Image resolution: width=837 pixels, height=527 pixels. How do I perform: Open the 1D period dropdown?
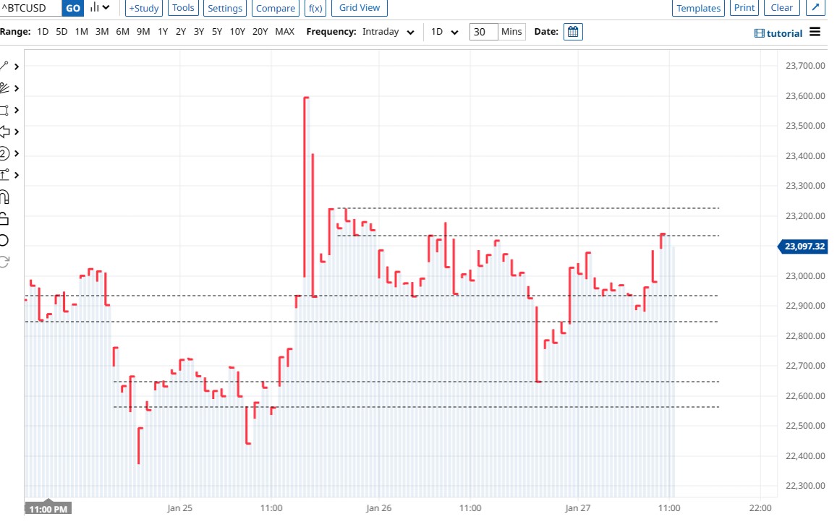445,32
